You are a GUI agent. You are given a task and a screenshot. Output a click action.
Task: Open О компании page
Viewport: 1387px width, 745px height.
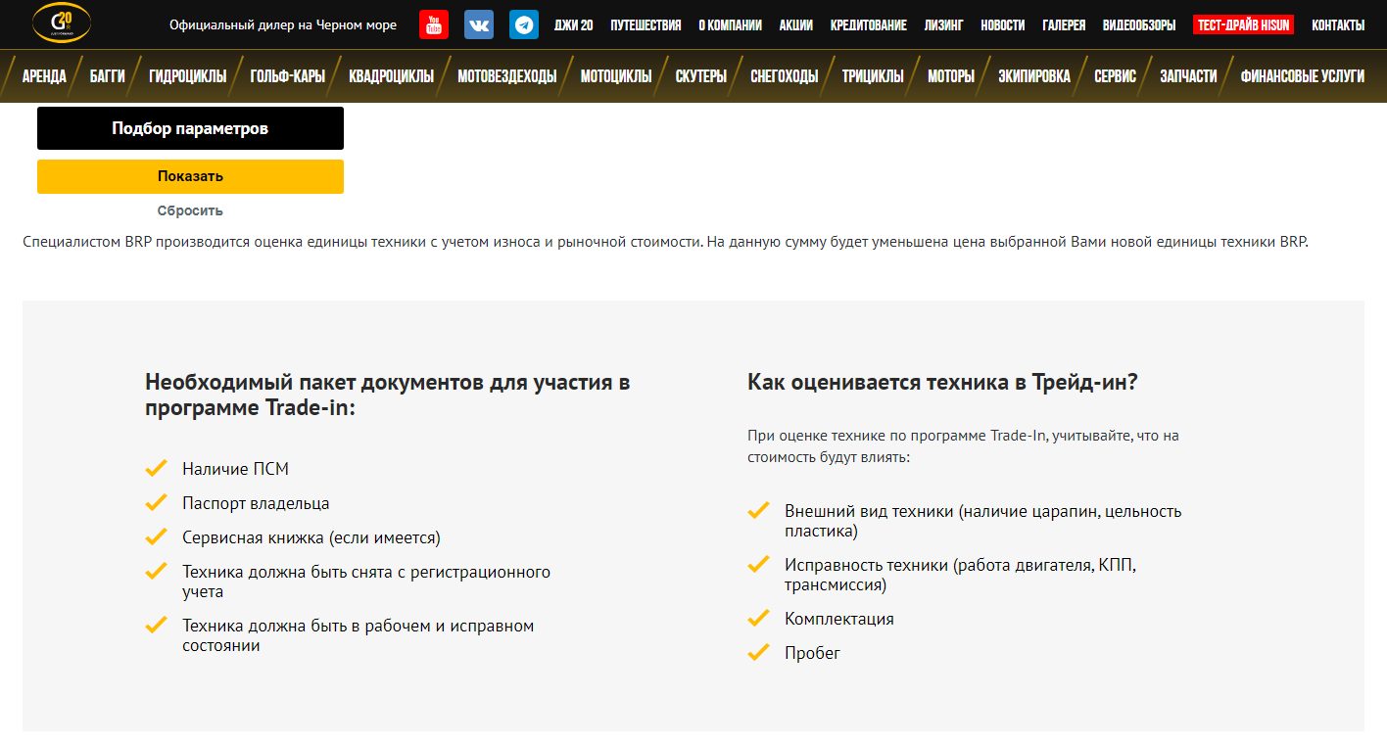pyautogui.click(x=730, y=25)
